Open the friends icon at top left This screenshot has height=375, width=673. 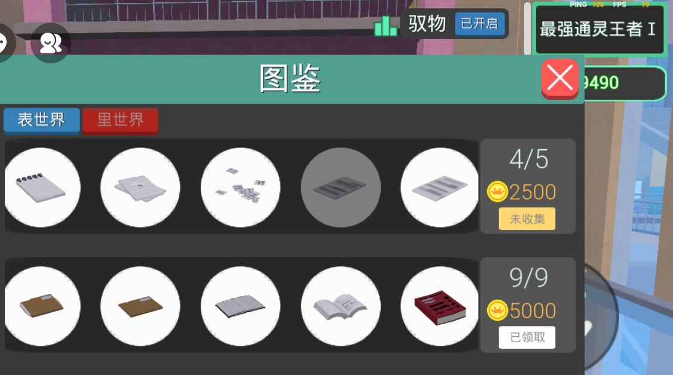pos(51,43)
